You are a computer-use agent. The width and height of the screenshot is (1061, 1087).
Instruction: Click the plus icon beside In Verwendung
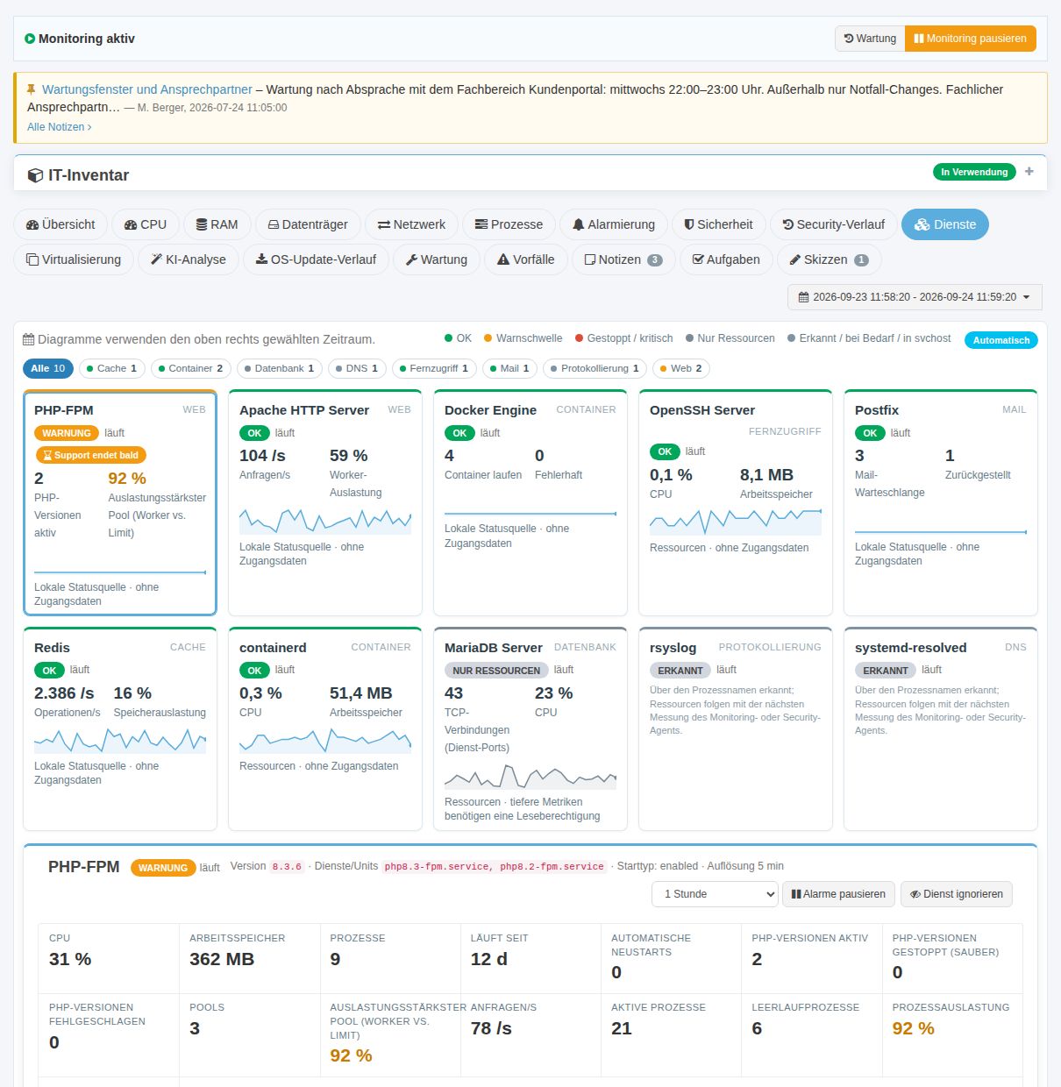[x=1029, y=172]
